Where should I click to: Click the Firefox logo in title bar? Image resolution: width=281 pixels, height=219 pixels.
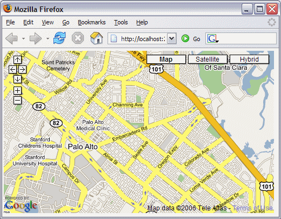pos(8,9)
